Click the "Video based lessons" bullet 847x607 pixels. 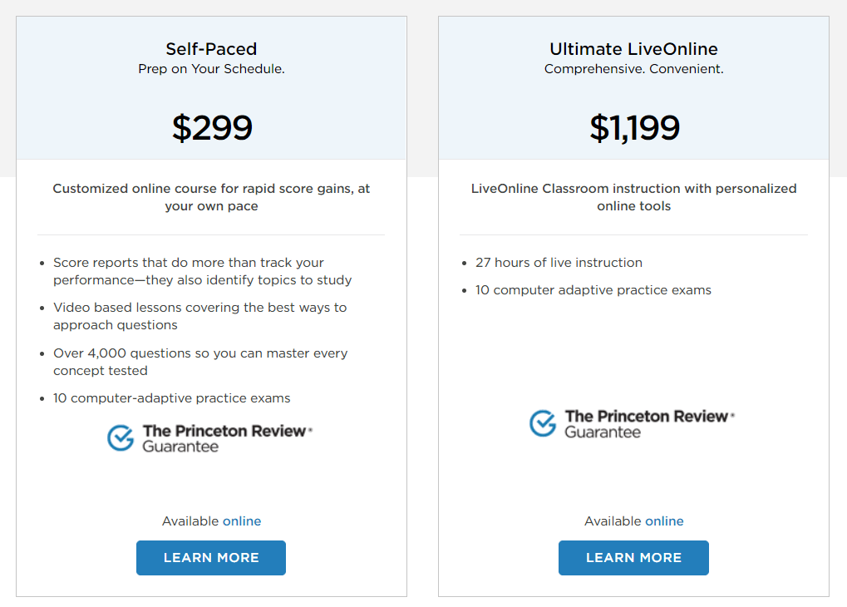[x=199, y=316]
